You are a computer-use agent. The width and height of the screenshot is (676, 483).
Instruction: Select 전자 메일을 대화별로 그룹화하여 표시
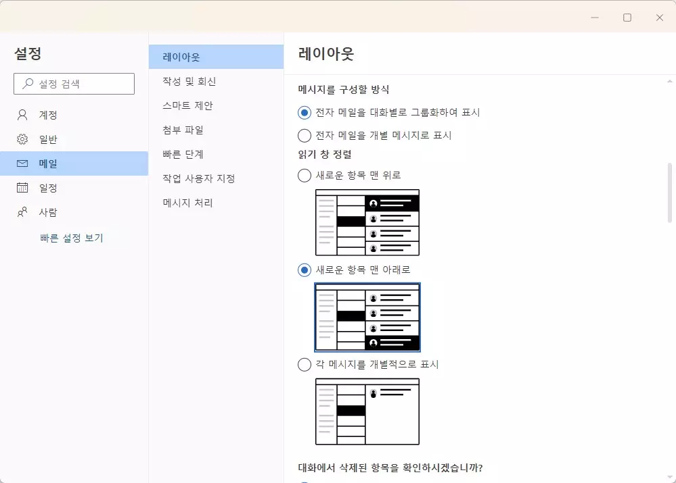[304, 112]
